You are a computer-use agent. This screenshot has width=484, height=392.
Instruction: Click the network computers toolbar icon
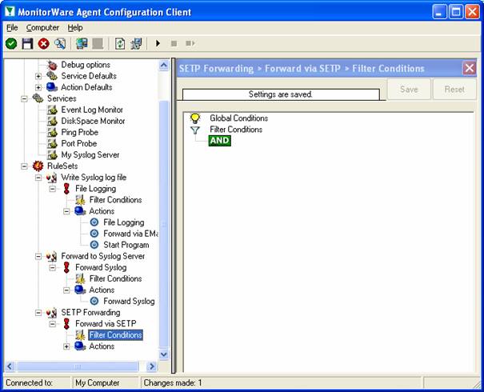point(136,43)
